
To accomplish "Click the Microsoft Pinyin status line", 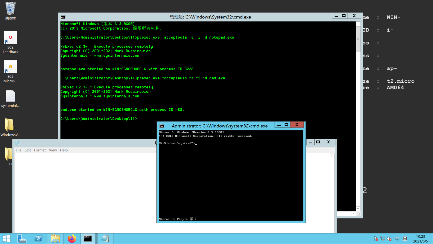I will pyautogui.click(x=178, y=219).
